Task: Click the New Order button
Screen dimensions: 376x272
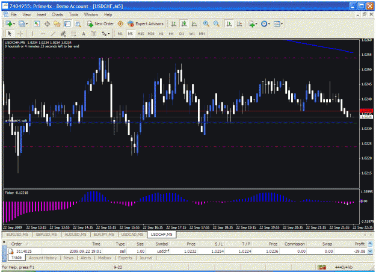Action: coord(100,23)
